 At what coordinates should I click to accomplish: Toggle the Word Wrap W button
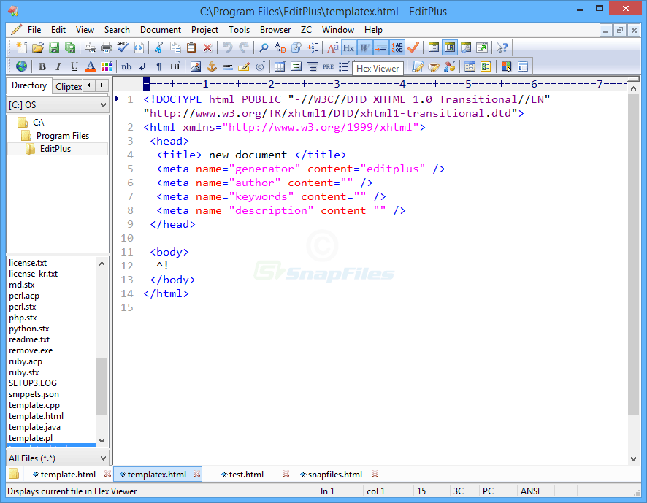pyautogui.click(x=365, y=47)
